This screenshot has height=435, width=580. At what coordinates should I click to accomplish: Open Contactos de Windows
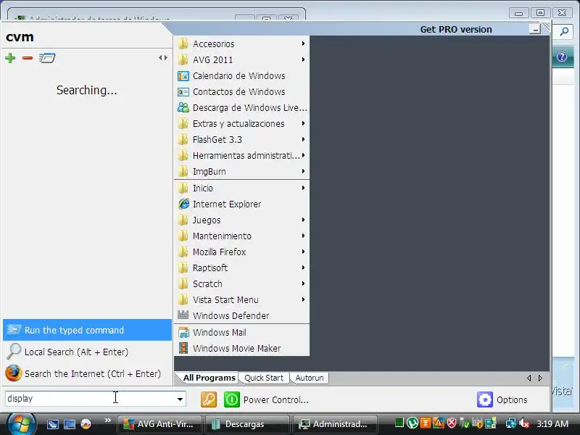tap(241, 92)
